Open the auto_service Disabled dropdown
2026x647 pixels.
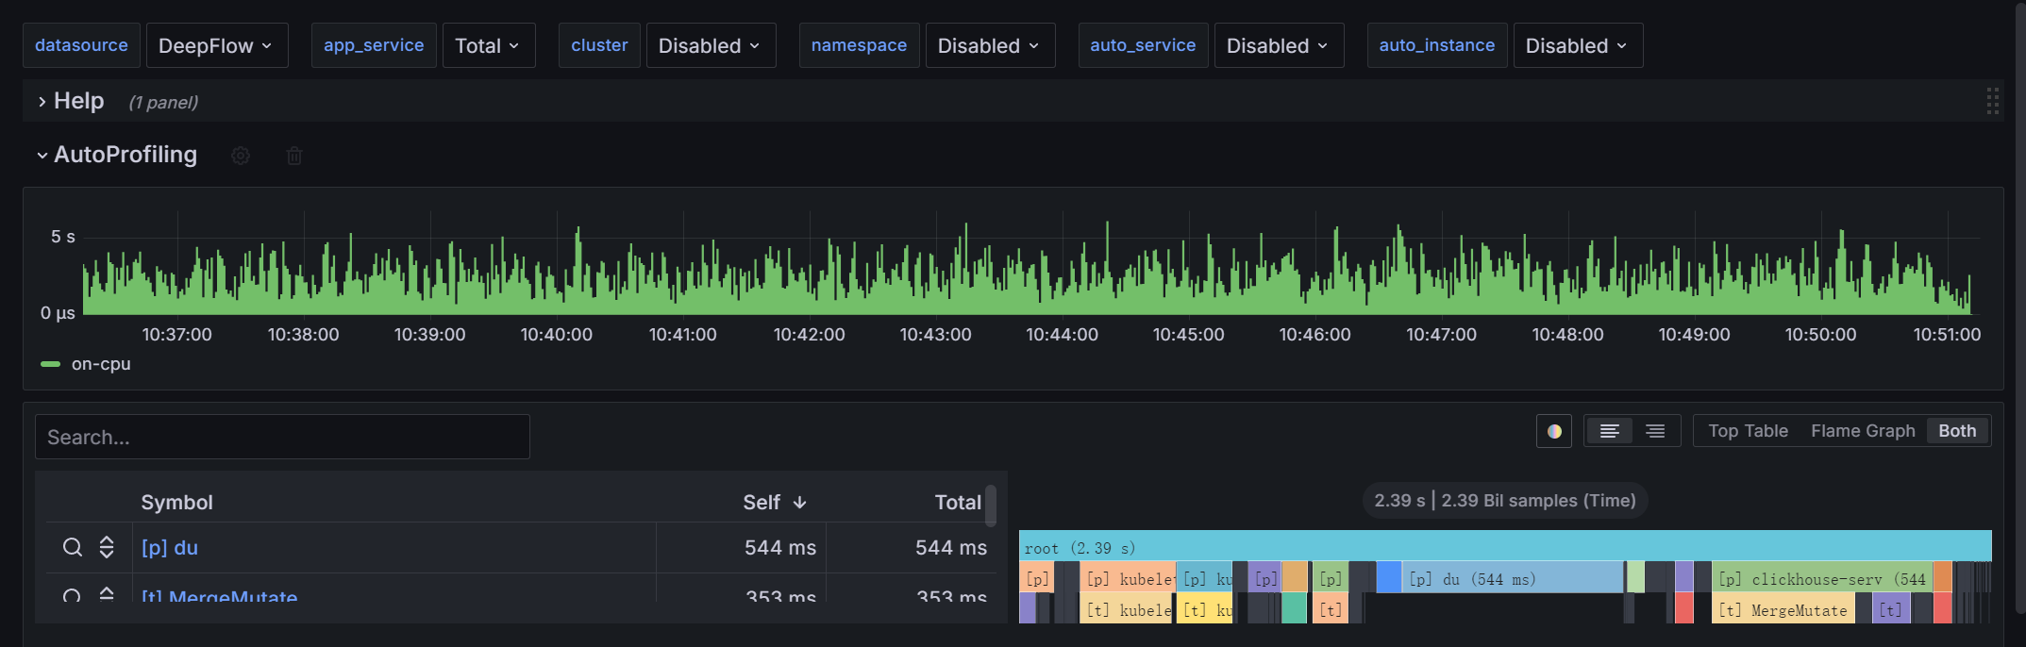click(1279, 45)
